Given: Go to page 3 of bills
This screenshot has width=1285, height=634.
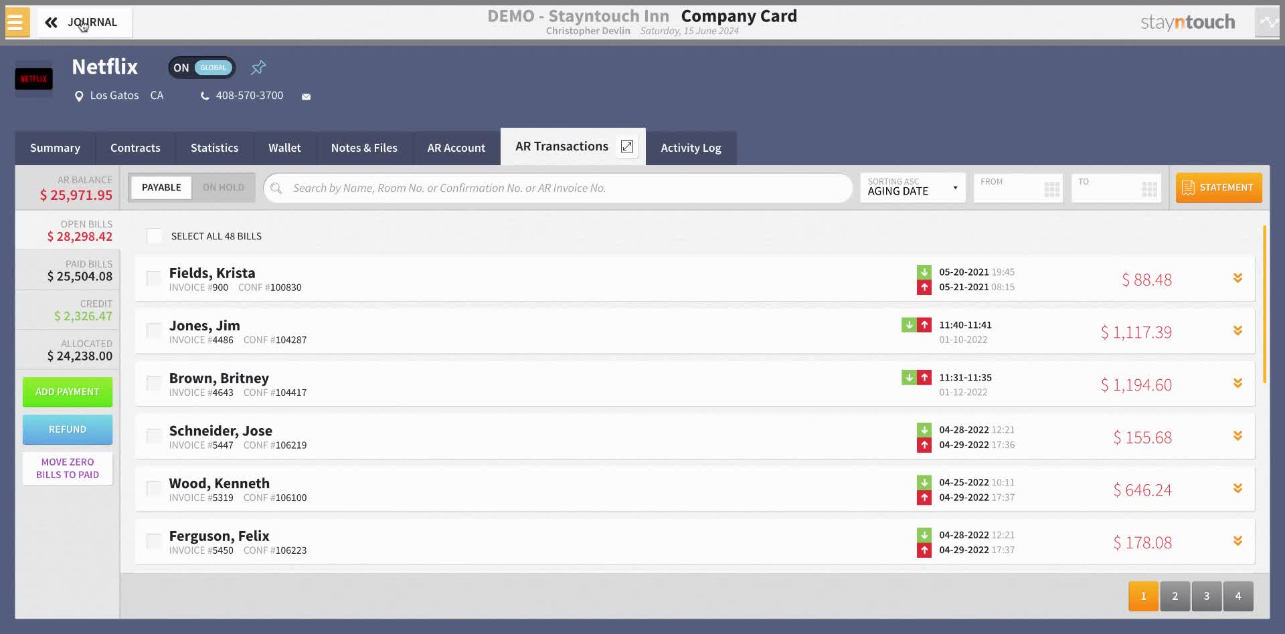Looking at the screenshot, I should [x=1206, y=596].
